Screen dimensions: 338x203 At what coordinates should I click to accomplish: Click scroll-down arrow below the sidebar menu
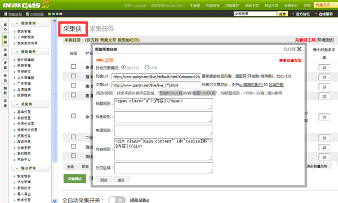point(55,201)
